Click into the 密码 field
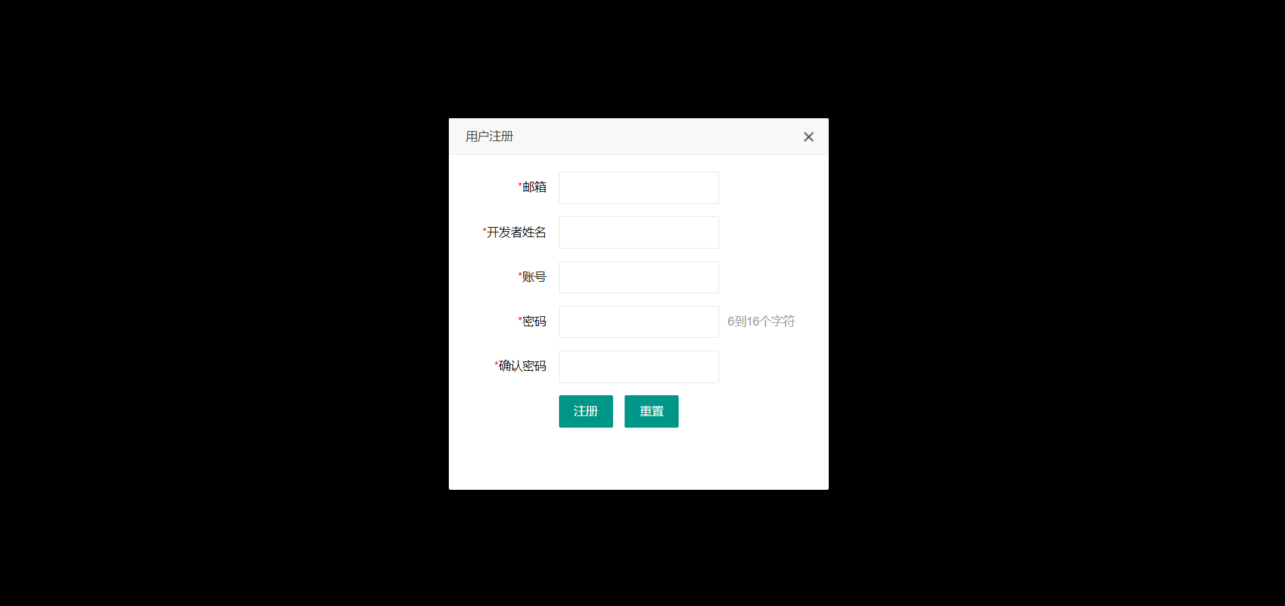This screenshot has height=606, width=1285. pos(639,322)
